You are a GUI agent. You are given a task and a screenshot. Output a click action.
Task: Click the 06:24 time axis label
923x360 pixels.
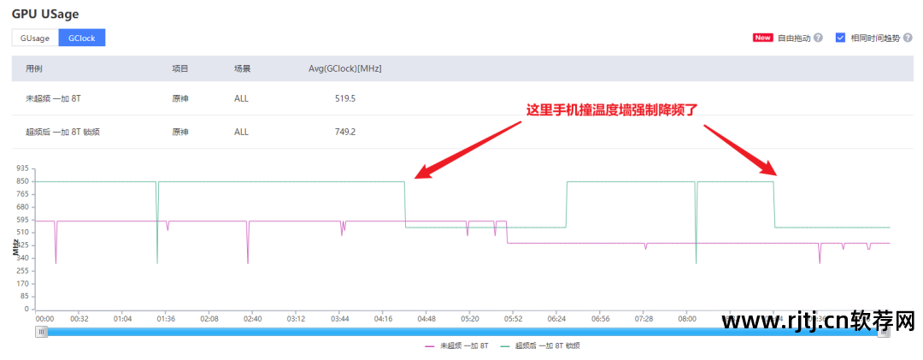[x=556, y=319]
